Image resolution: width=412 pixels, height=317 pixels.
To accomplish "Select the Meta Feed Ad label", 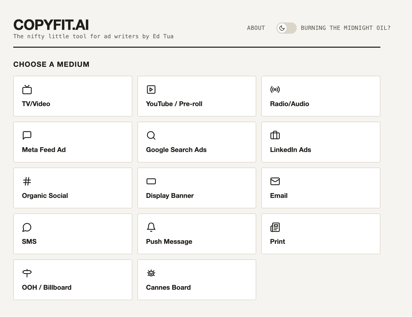I will click(44, 150).
